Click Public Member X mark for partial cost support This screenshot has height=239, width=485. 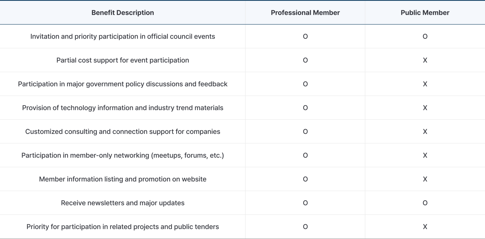pos(425,60)
